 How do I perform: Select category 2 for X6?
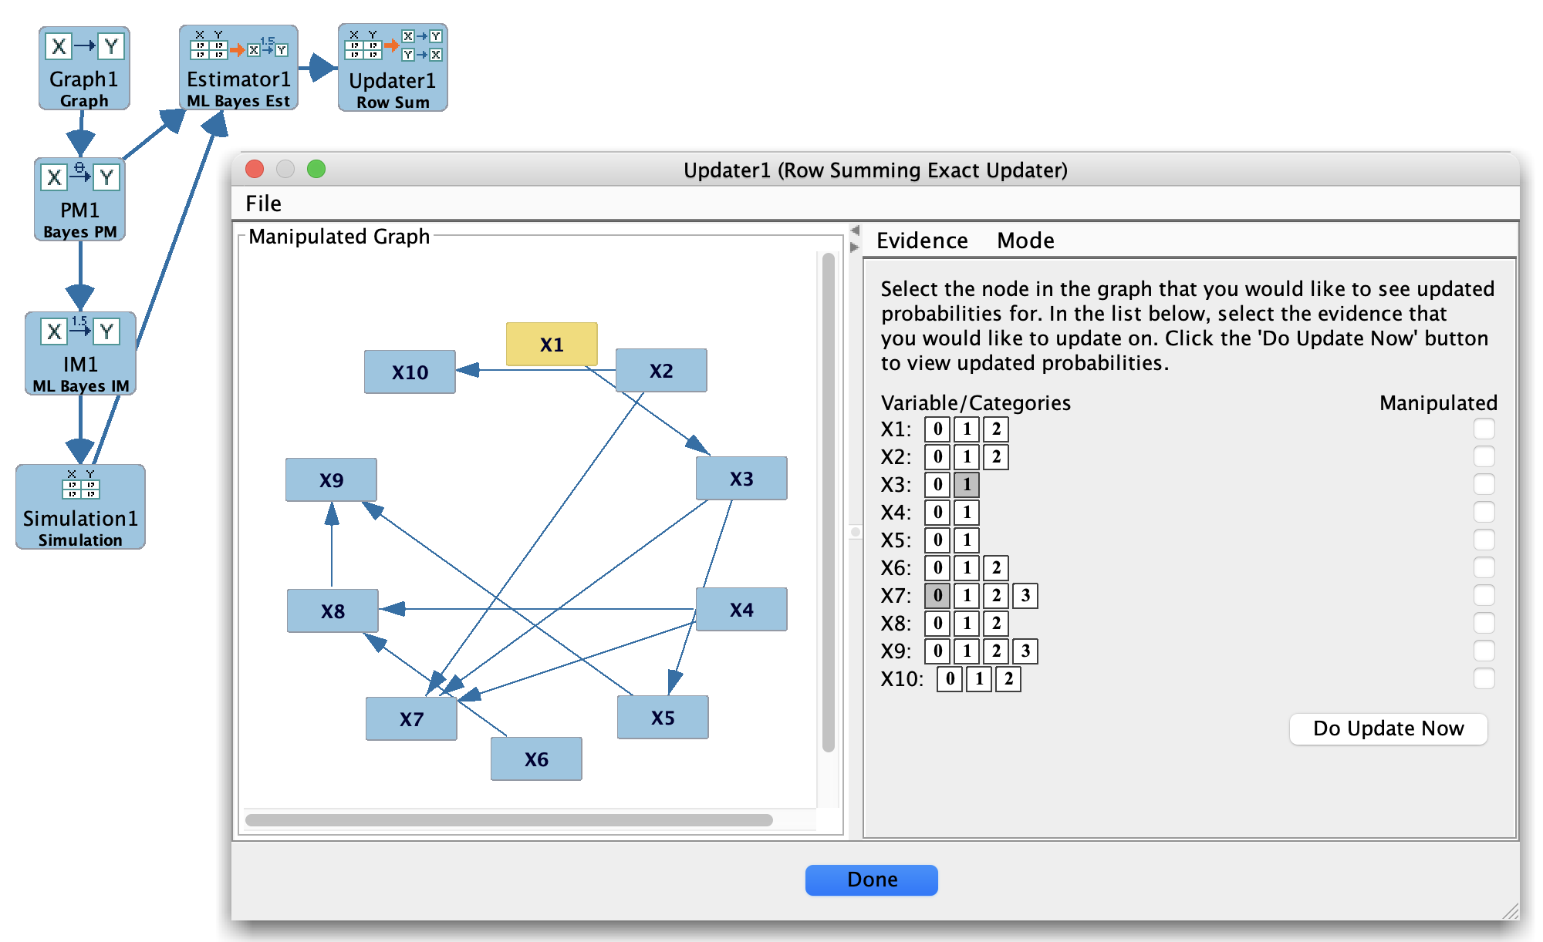point(996,568)
